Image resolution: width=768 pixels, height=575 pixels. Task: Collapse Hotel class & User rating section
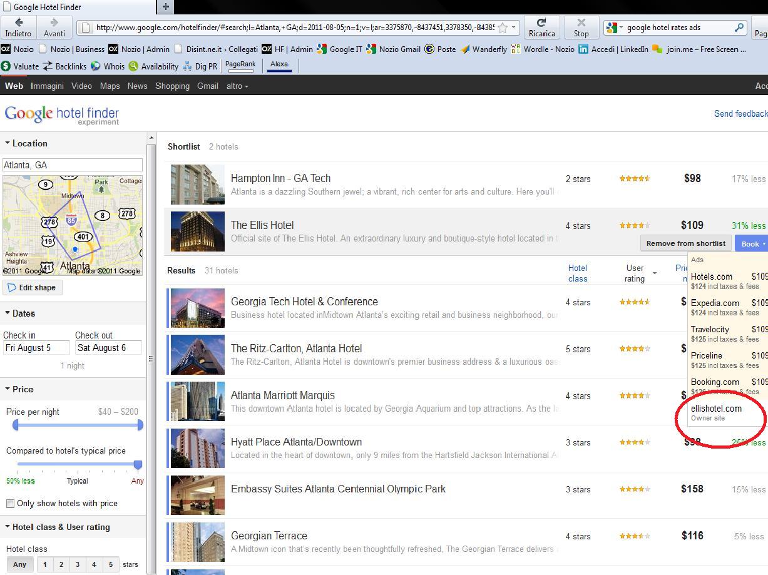(x=57, y=527)
